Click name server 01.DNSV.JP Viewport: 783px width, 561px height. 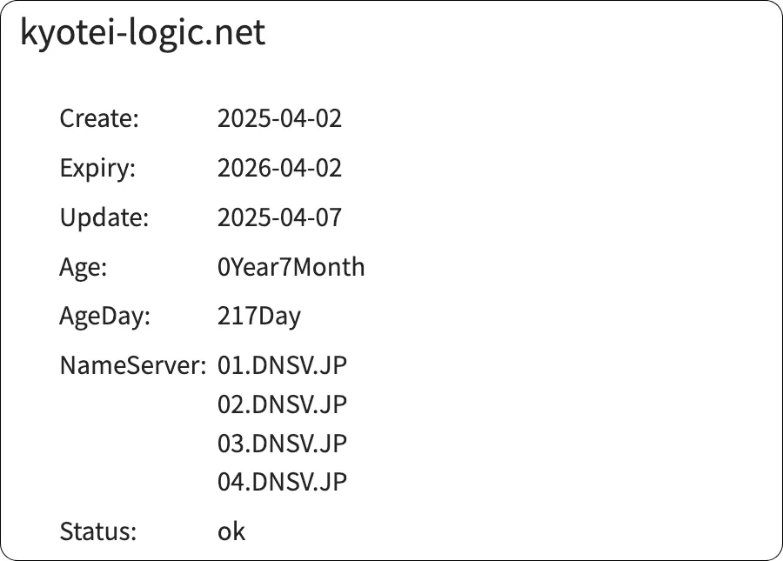(282, 365)
